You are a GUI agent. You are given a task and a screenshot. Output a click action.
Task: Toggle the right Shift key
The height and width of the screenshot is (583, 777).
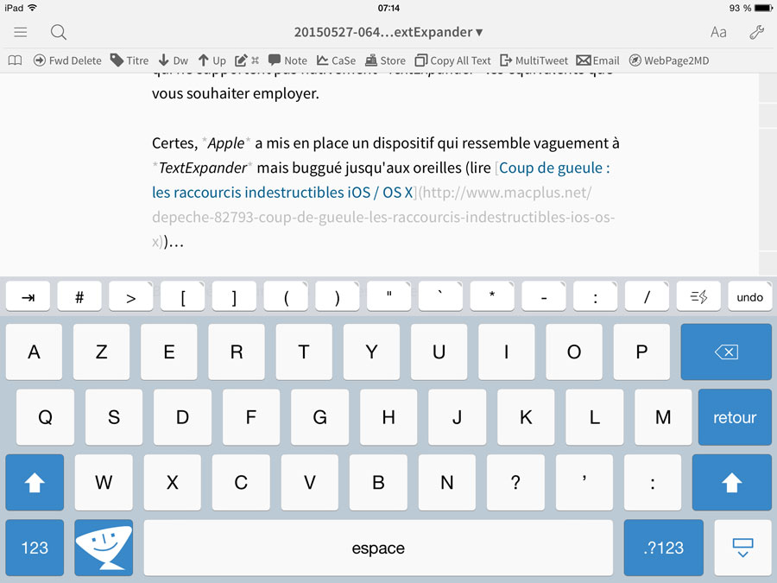tap(731, 483)
